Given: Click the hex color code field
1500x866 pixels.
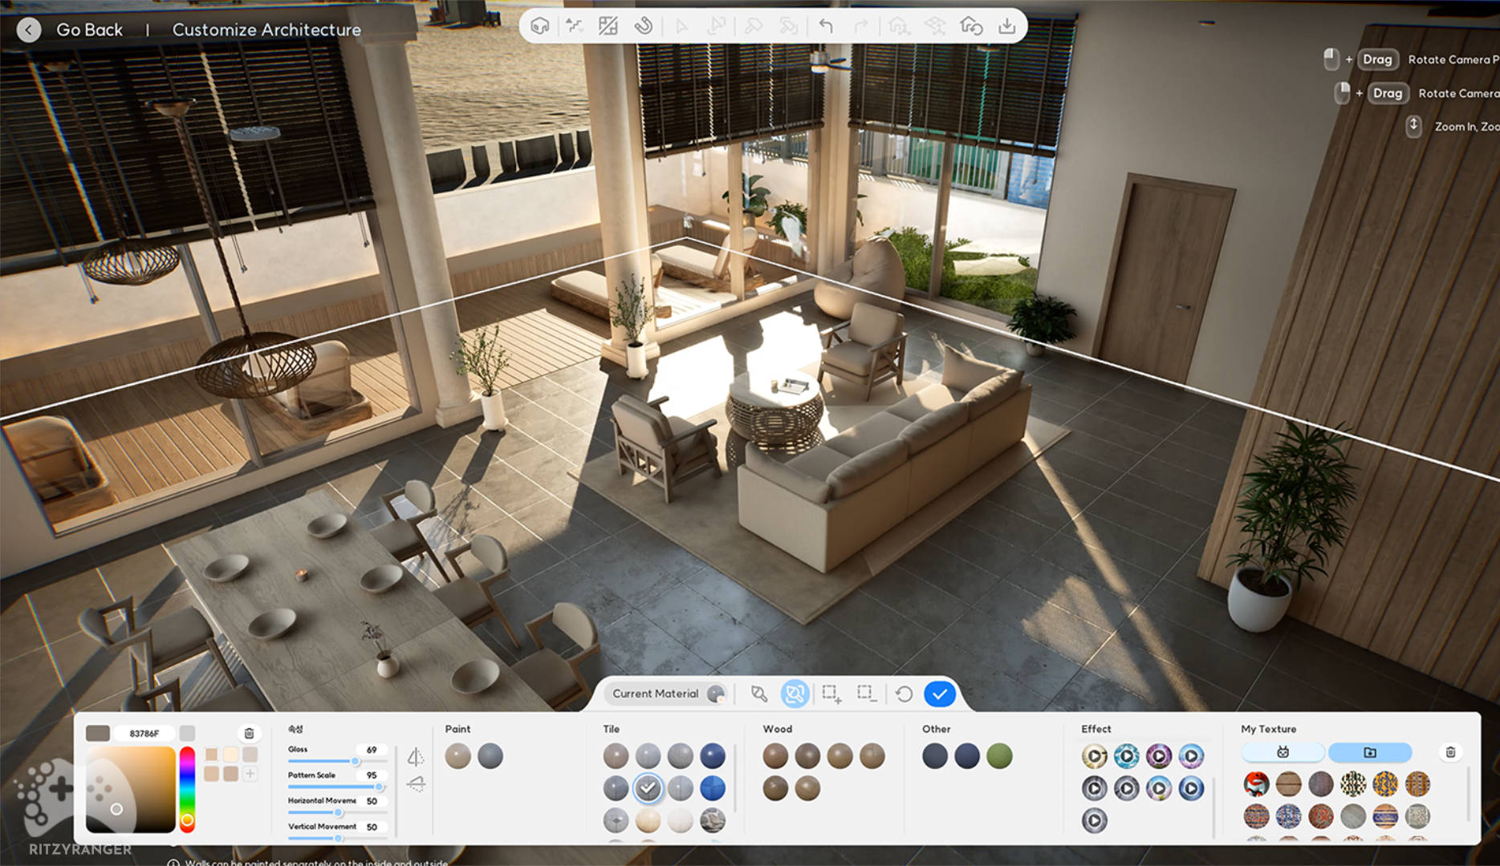Looking at the screenshot, I should tap(144, 733).
